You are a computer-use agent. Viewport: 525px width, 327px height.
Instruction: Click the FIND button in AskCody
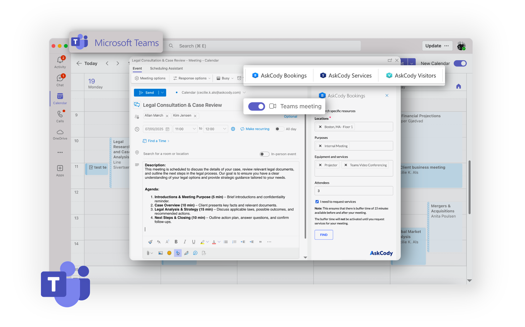(324, 235)
